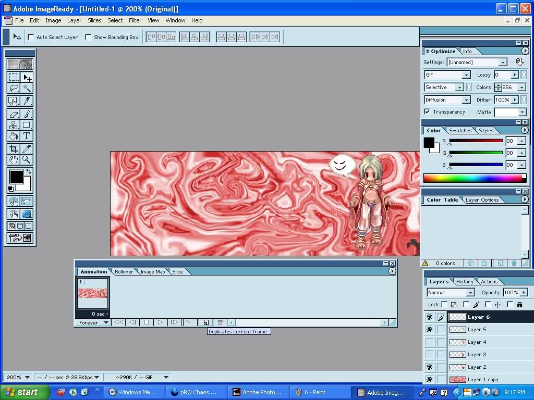Switch to Adobe Photoshop in the taskbar
This screenshot has height=400, width=534.
click(x=258, y=392)
